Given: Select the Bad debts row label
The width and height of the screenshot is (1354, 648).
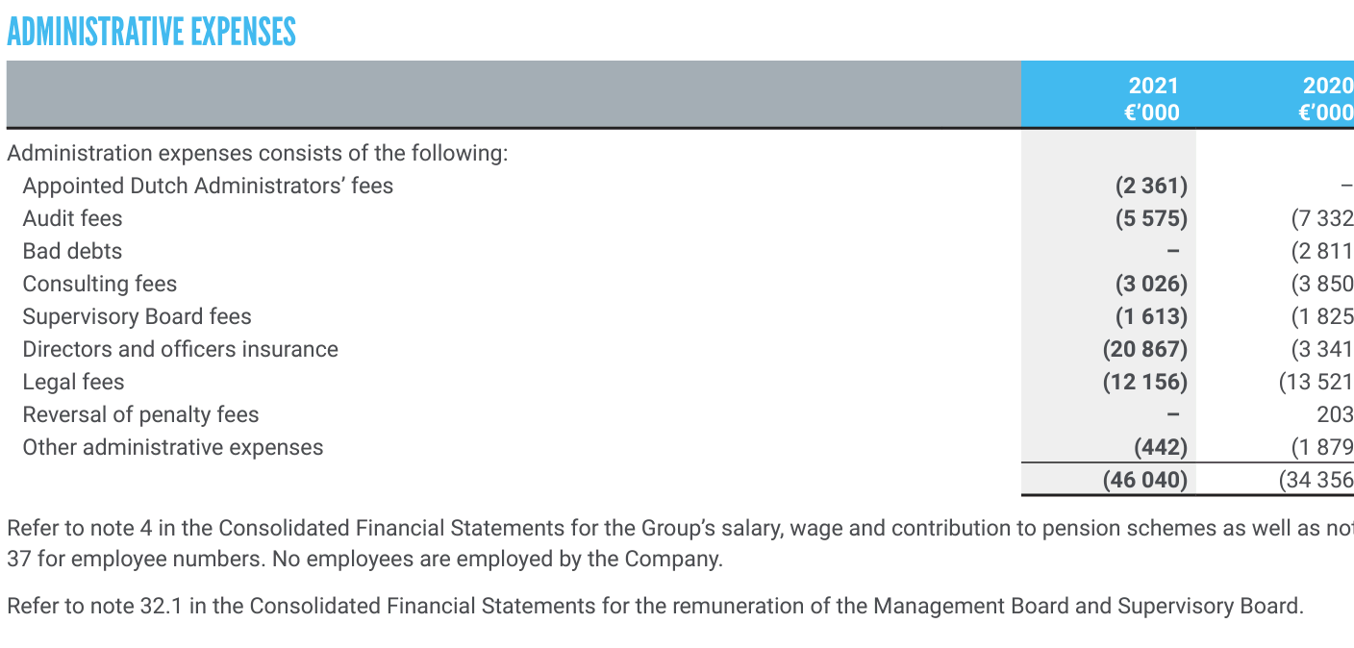Looking at the screenshot, I should tap(72, 251).
